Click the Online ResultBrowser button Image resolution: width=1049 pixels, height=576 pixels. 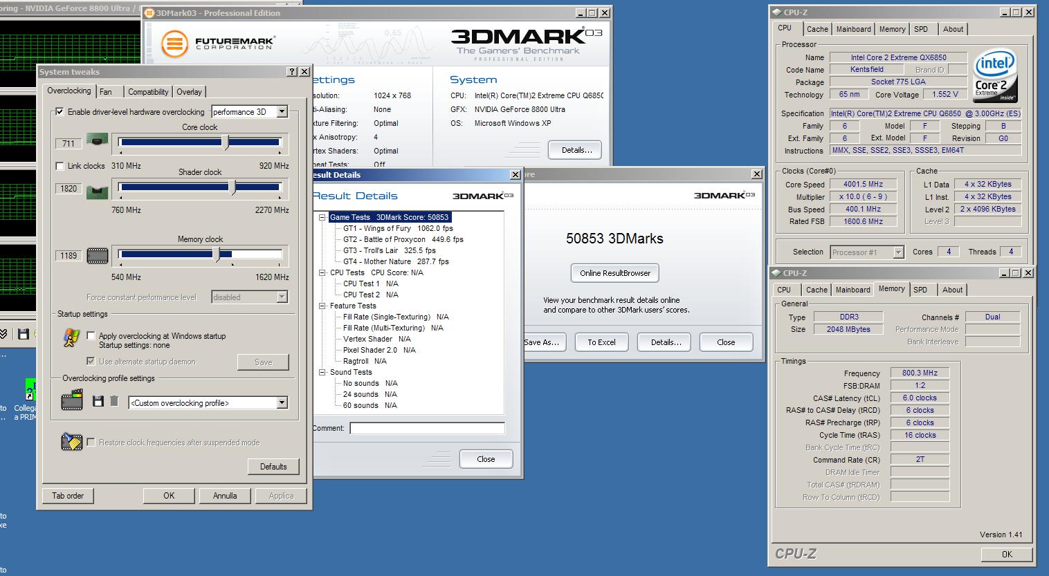[615, 273]
